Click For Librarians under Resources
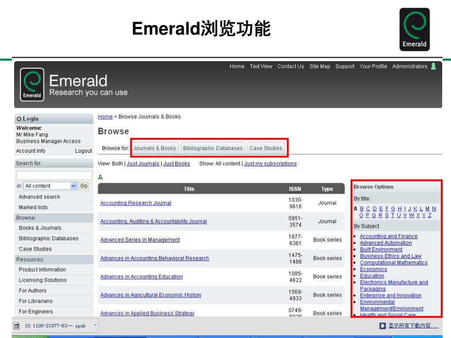Screen dimensions: 451x338 [36, 301]
